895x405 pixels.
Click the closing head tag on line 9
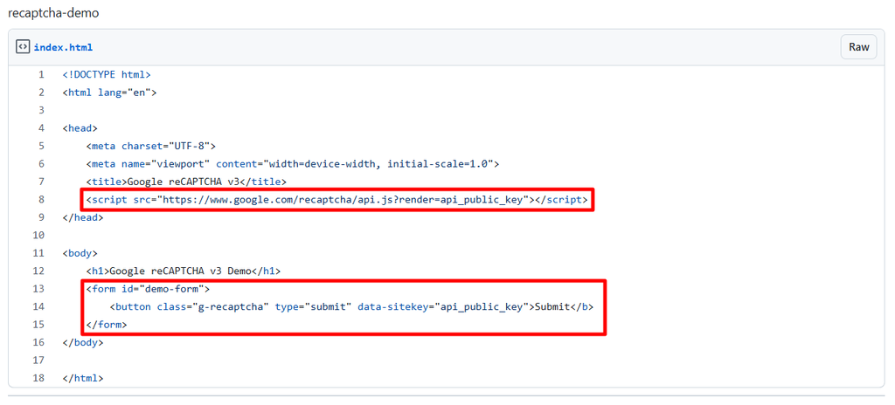click(83, 217)
